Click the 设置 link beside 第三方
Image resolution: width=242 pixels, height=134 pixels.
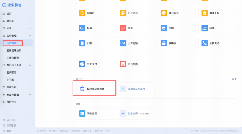[x=234, y=79]
